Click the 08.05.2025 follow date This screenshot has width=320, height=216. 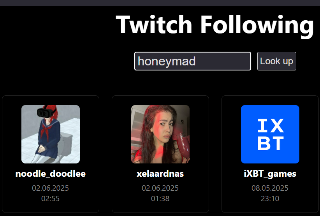[270, 188]
